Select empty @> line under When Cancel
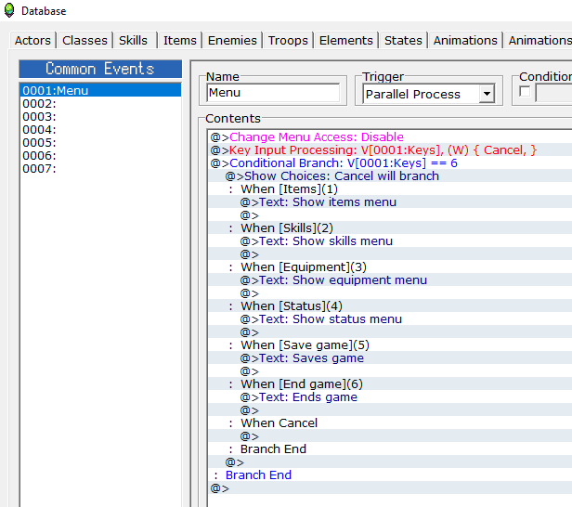 (x=390, y=436)
